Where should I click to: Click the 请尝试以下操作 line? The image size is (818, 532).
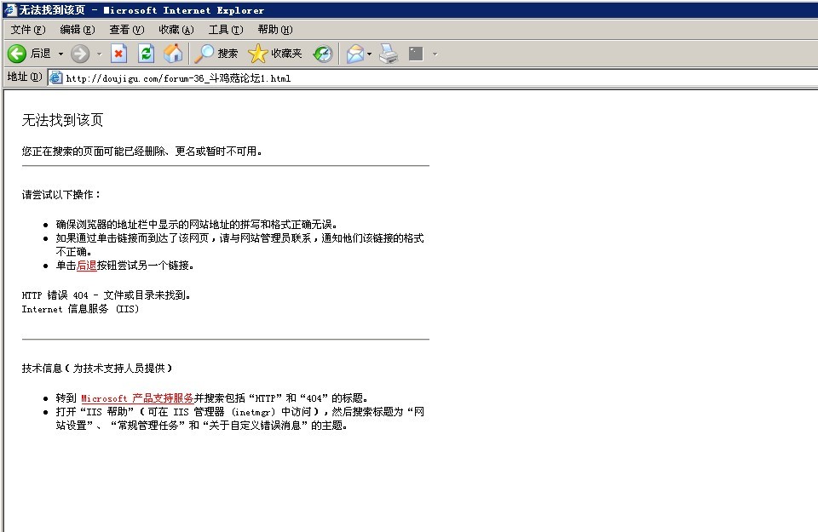61,194
